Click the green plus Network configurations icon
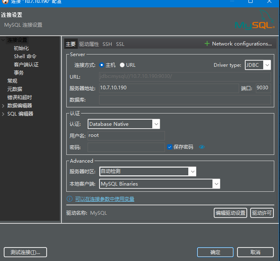 pyautogui.click(x=207, y=43)
